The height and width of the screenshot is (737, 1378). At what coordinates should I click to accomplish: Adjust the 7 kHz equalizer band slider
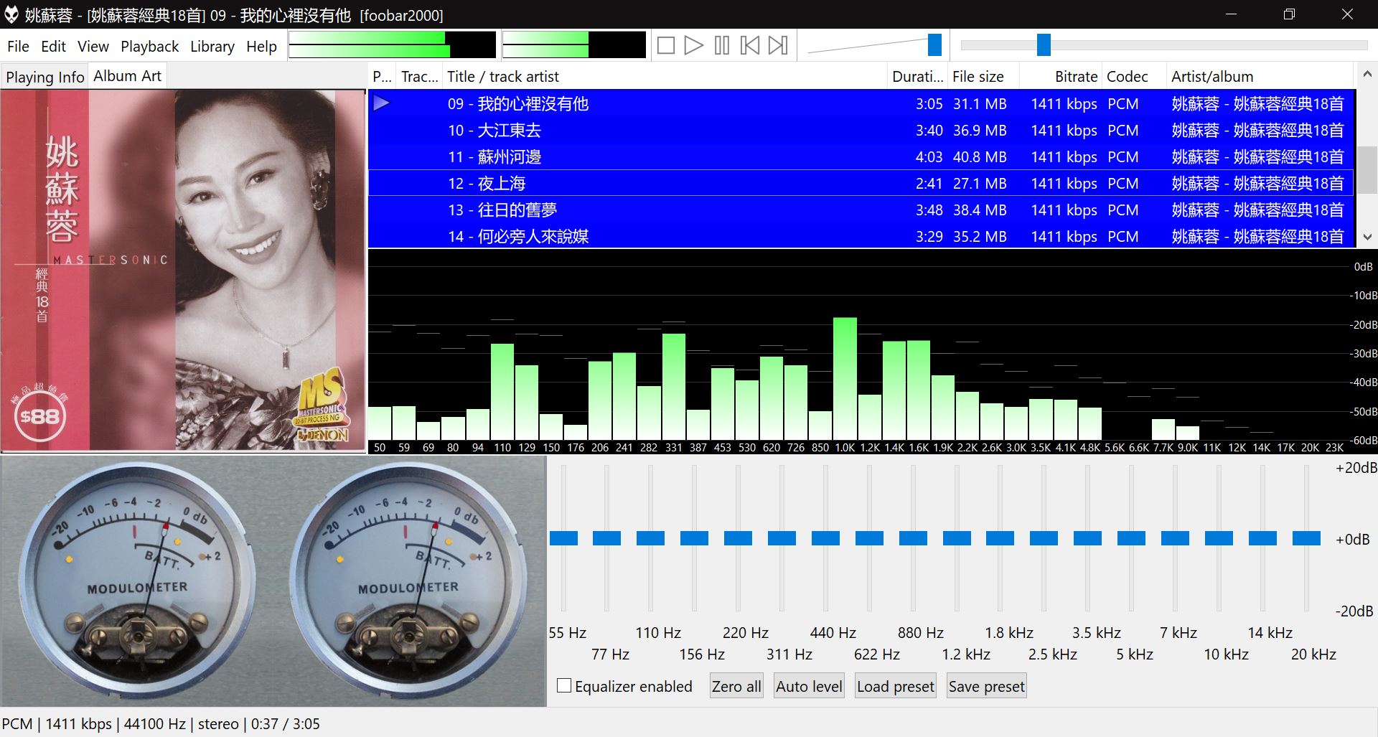tap(1176, 538)
